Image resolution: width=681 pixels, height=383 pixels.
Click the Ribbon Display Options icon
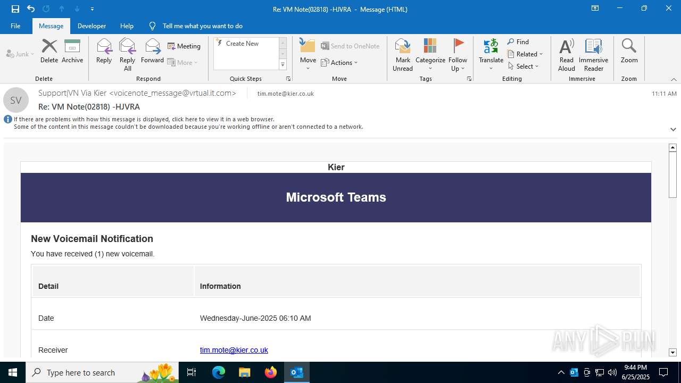coord(595,9)
